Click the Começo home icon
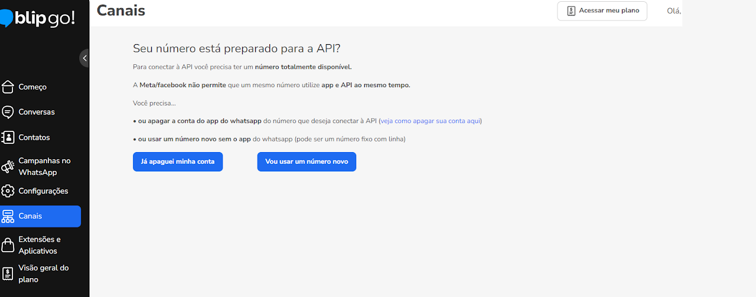Screen dimensions: 756x297 (x=8, y=87)
